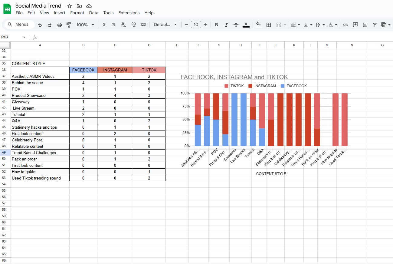This screenshot has height=264, width=393.
Task: Open the Help menu
Action: coord(149,13)
